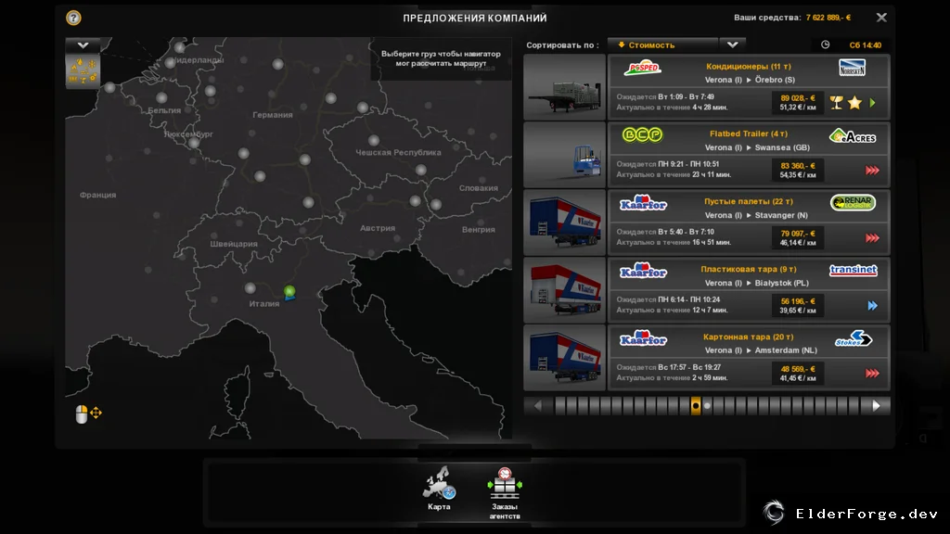Click the Norrsken destination company logo
Viewport: 950px width, 534px height.
(x=853, y=67)
